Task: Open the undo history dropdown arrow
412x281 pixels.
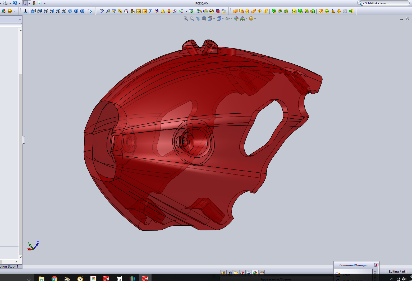Action: (20, 3)
